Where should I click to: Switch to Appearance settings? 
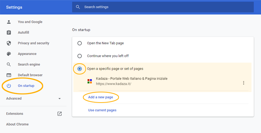27,54
